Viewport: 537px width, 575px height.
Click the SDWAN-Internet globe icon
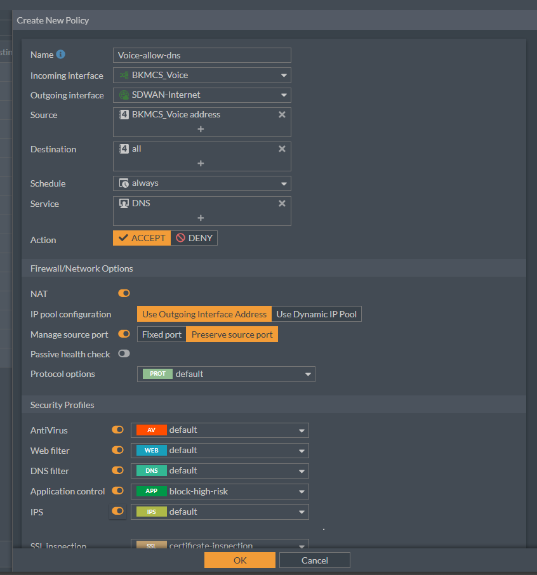[124, 95]
